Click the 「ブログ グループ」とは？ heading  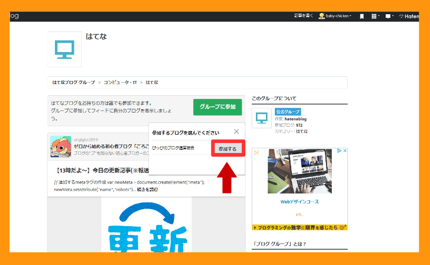(280, 243)
